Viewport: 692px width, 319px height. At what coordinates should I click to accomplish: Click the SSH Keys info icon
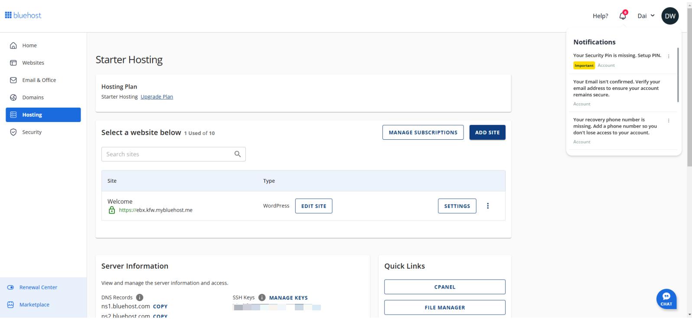(x=262, y=298)
